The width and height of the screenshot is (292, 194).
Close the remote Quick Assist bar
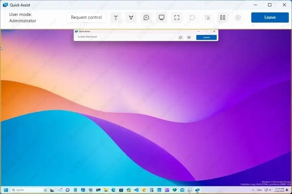[x=214, y=31]
